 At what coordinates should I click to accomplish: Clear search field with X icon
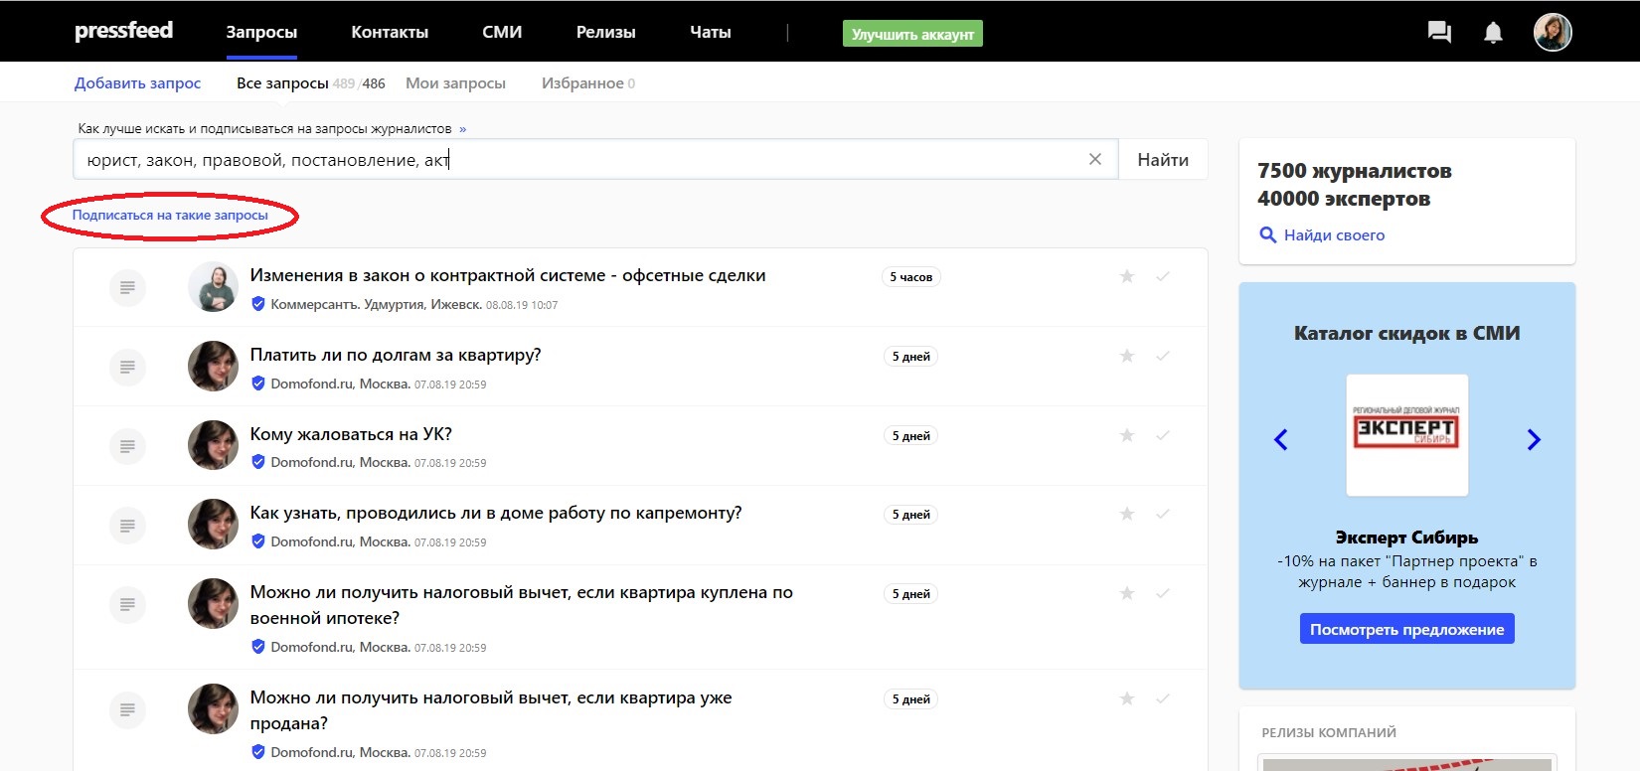point(1094,159)
